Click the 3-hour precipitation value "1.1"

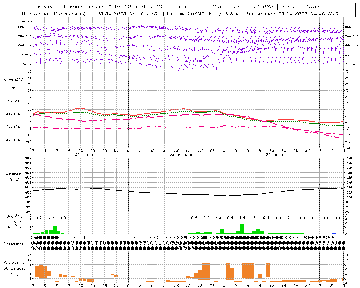pyautogui.click(x=206, y=218)
